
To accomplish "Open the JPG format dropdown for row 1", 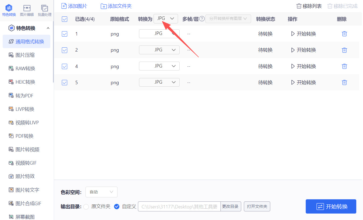I will (x=159, y=34).
